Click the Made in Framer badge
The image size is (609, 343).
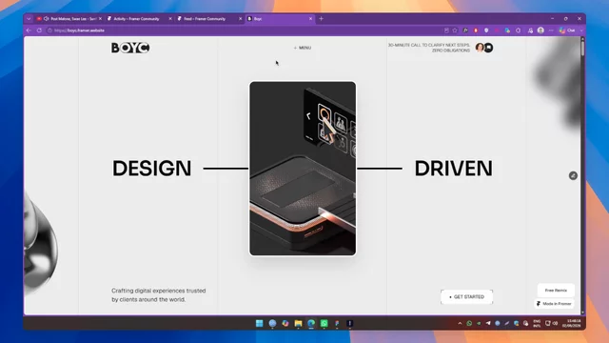tap(554, 304)
